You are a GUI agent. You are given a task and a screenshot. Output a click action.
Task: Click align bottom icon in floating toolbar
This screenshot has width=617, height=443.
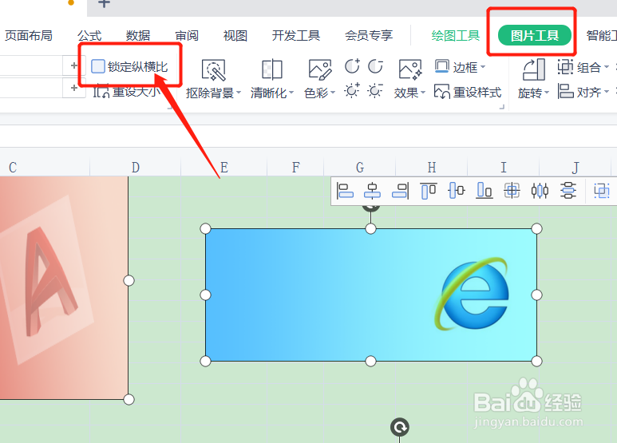[485, 192]
